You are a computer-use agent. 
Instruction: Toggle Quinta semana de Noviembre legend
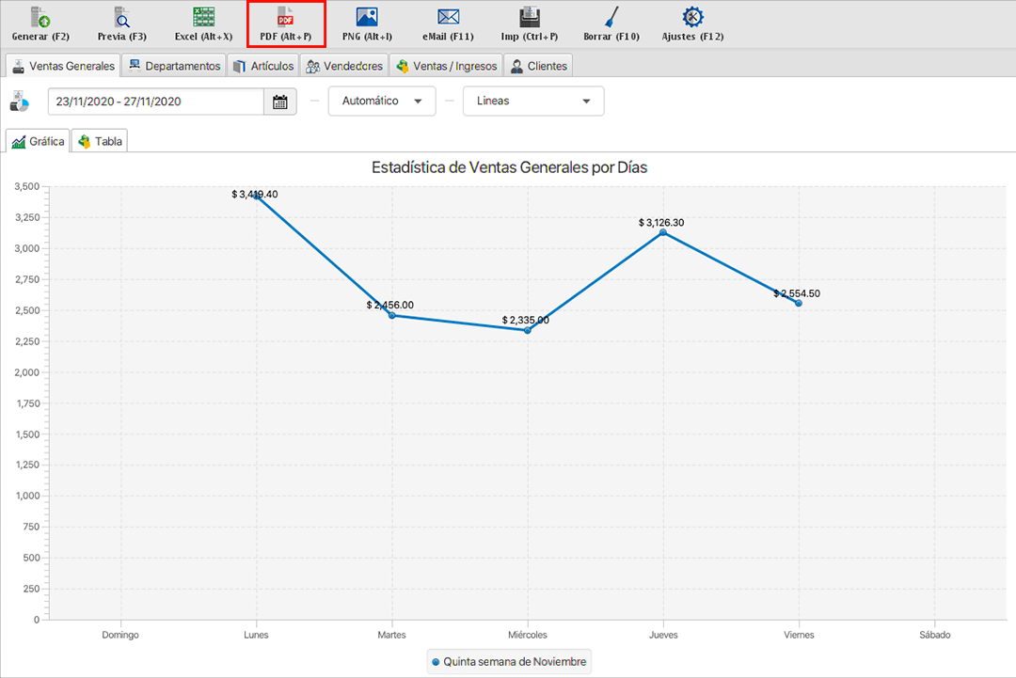point(509,662)
